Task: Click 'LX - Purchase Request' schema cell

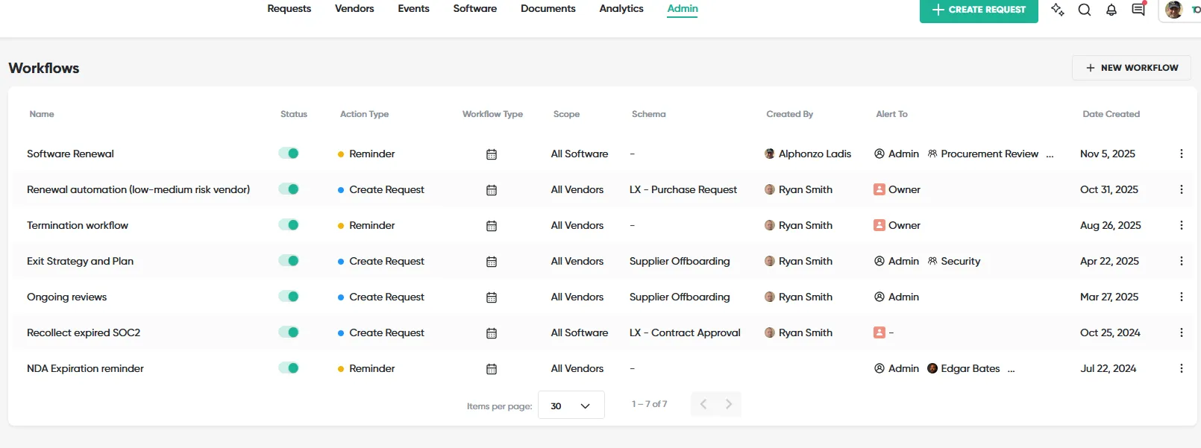Action: tap(683, 189)
